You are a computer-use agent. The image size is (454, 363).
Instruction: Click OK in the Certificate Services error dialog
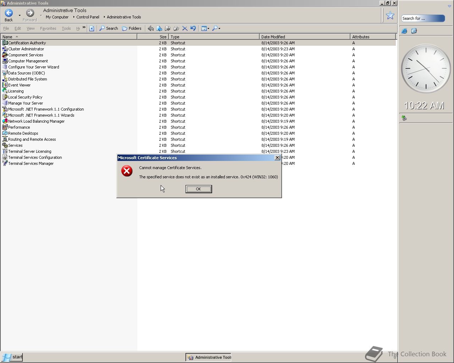point(199,189)
